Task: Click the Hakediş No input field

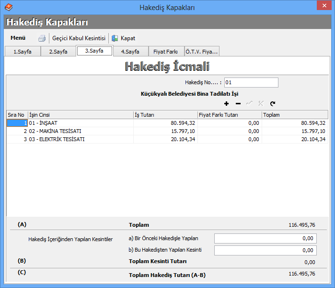Action: [x=251, y=82]
